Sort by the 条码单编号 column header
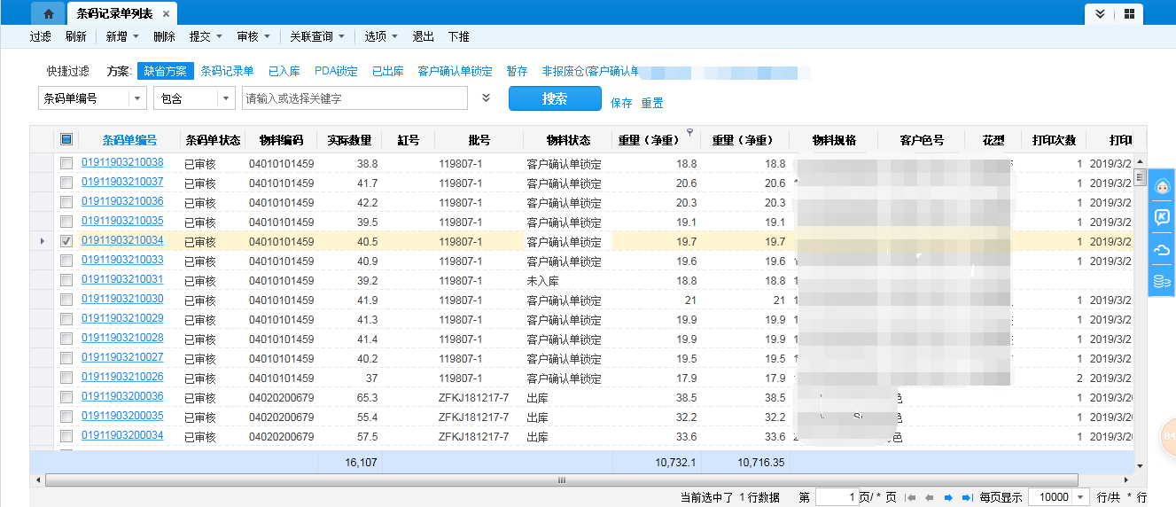Image resolution: width=1176 pixels, height=507 pixels. [129, 140]
